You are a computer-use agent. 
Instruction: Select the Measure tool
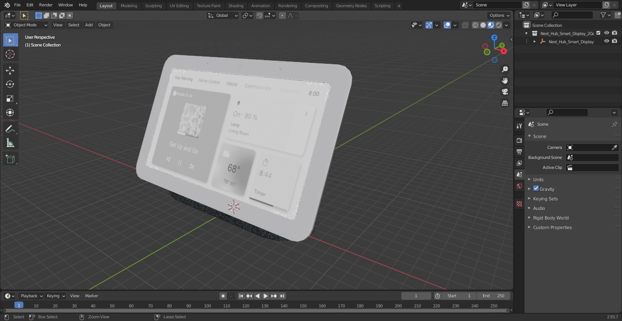coord(10,143)
